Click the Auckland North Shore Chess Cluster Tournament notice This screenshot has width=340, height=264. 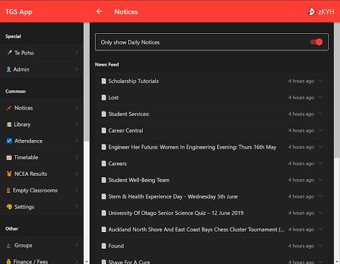click(x=212, y=230)
